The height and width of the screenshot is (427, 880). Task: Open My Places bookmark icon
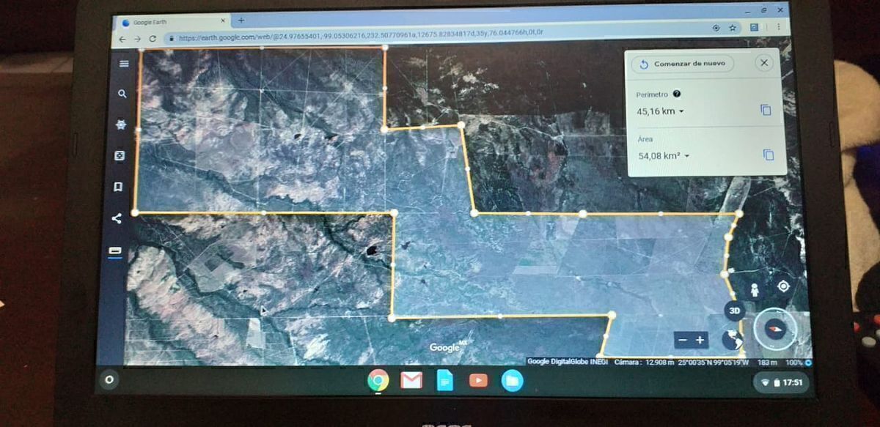click(x=118, y=187)
